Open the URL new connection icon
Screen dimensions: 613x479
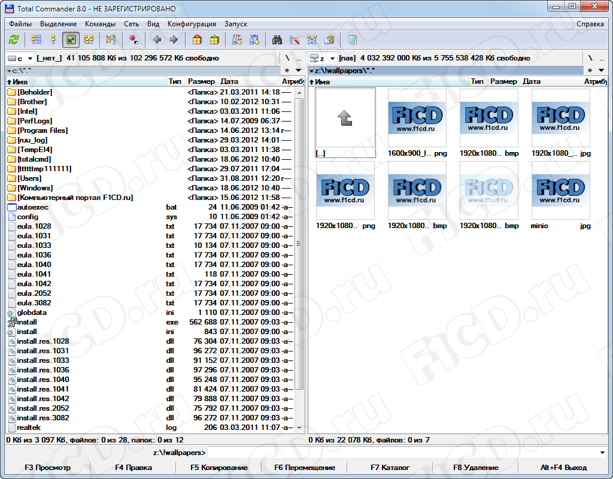[254, 40]
